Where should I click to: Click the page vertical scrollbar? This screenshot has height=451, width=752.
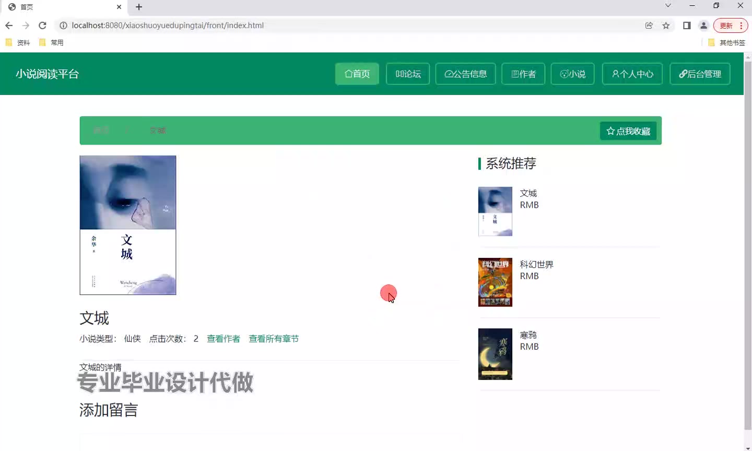[748, 245]
